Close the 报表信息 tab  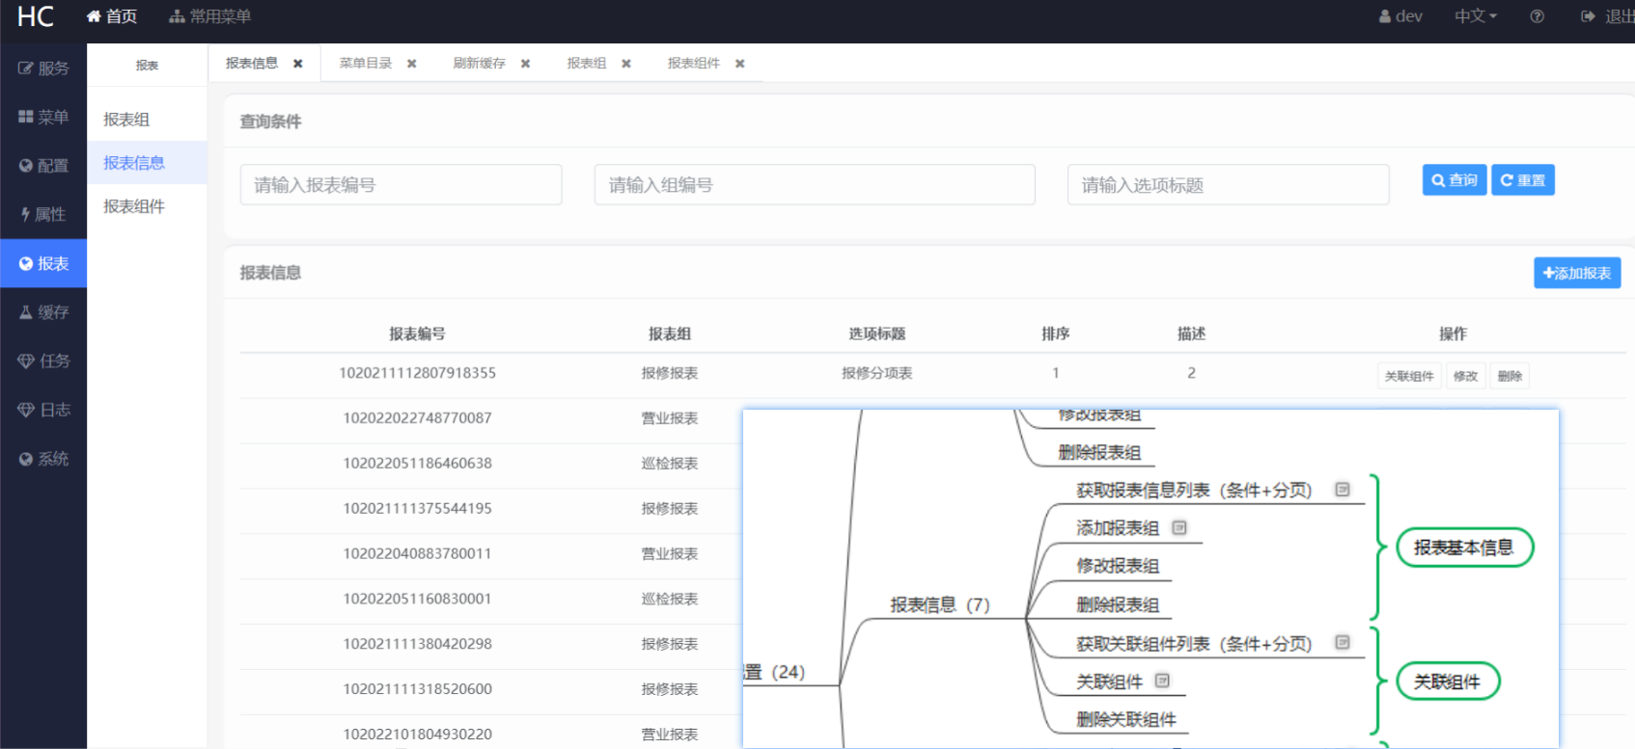[298, 64]
